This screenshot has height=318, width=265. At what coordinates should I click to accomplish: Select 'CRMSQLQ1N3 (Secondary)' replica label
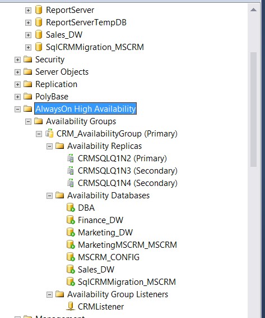(x=128, y=171)
